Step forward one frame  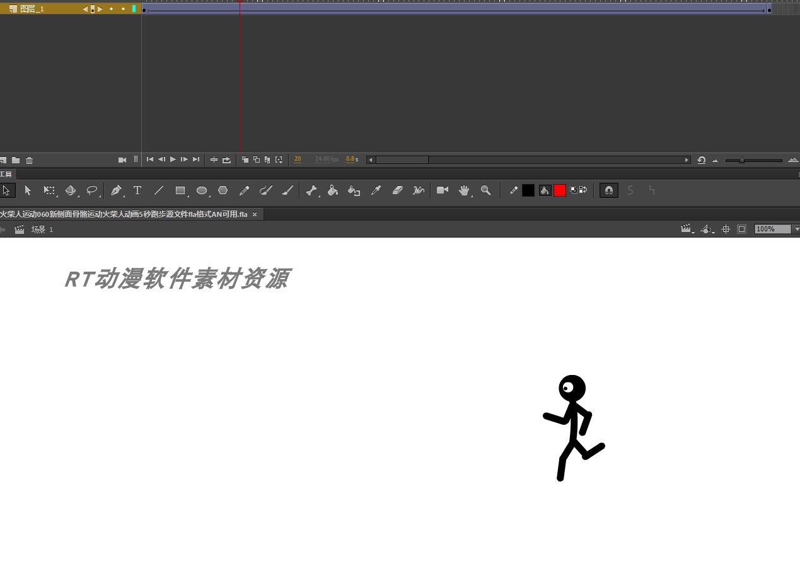[x=184, y=159]
